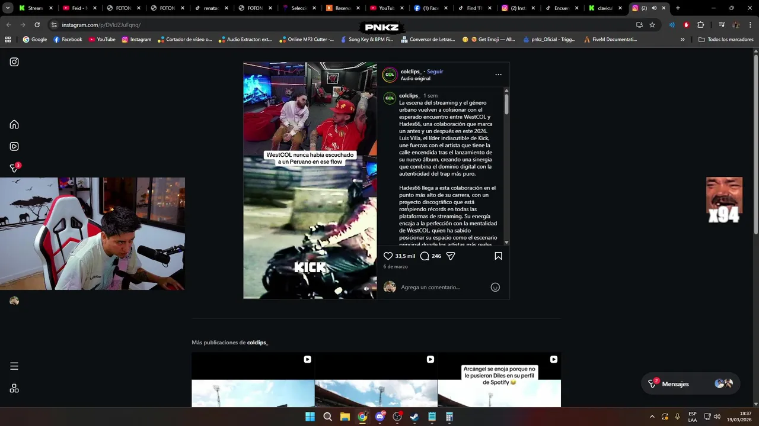Open the Mensajes floating button
Screen dimensions: 759x426
[690, 383]
